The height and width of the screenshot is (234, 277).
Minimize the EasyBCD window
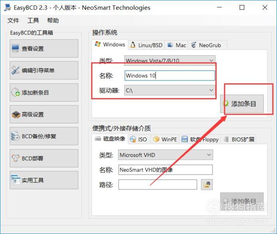click(219, 8)
